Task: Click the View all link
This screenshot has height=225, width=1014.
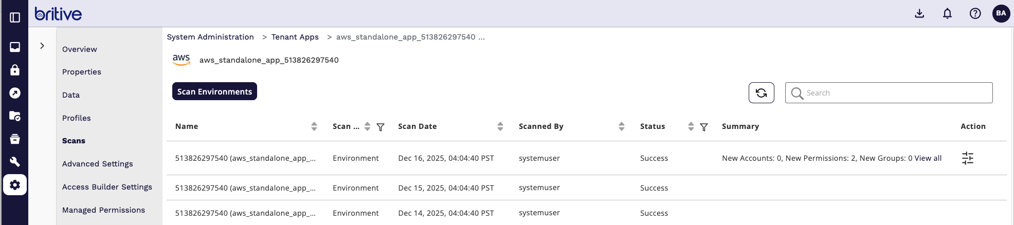Action: click(x=928, y=158)
